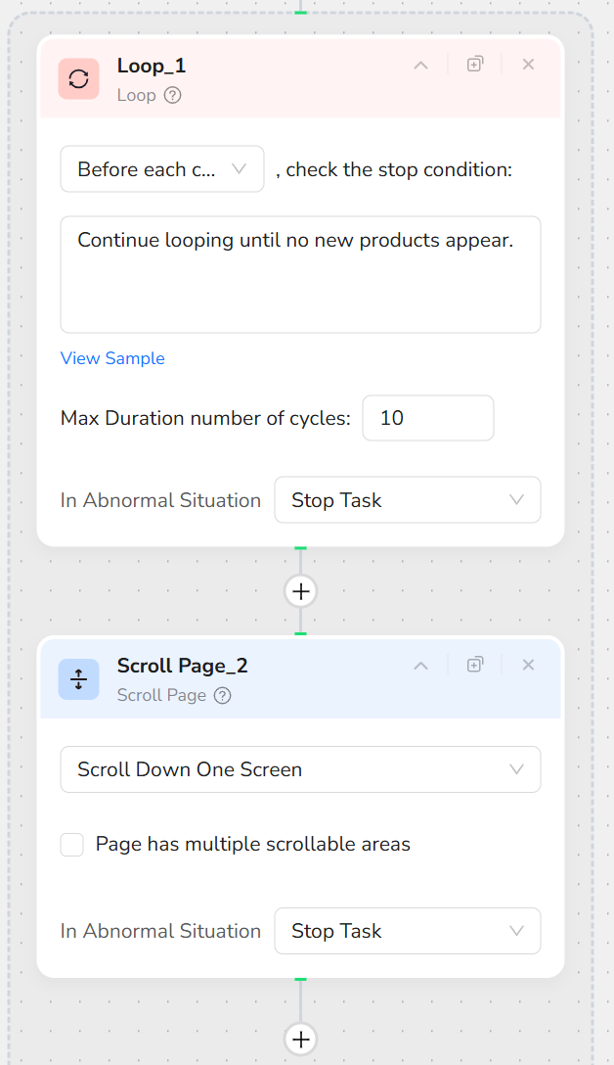Viewport: 614px width, 1065px height.
Task: Collapse the Loop_1 card
Action: 420,66
